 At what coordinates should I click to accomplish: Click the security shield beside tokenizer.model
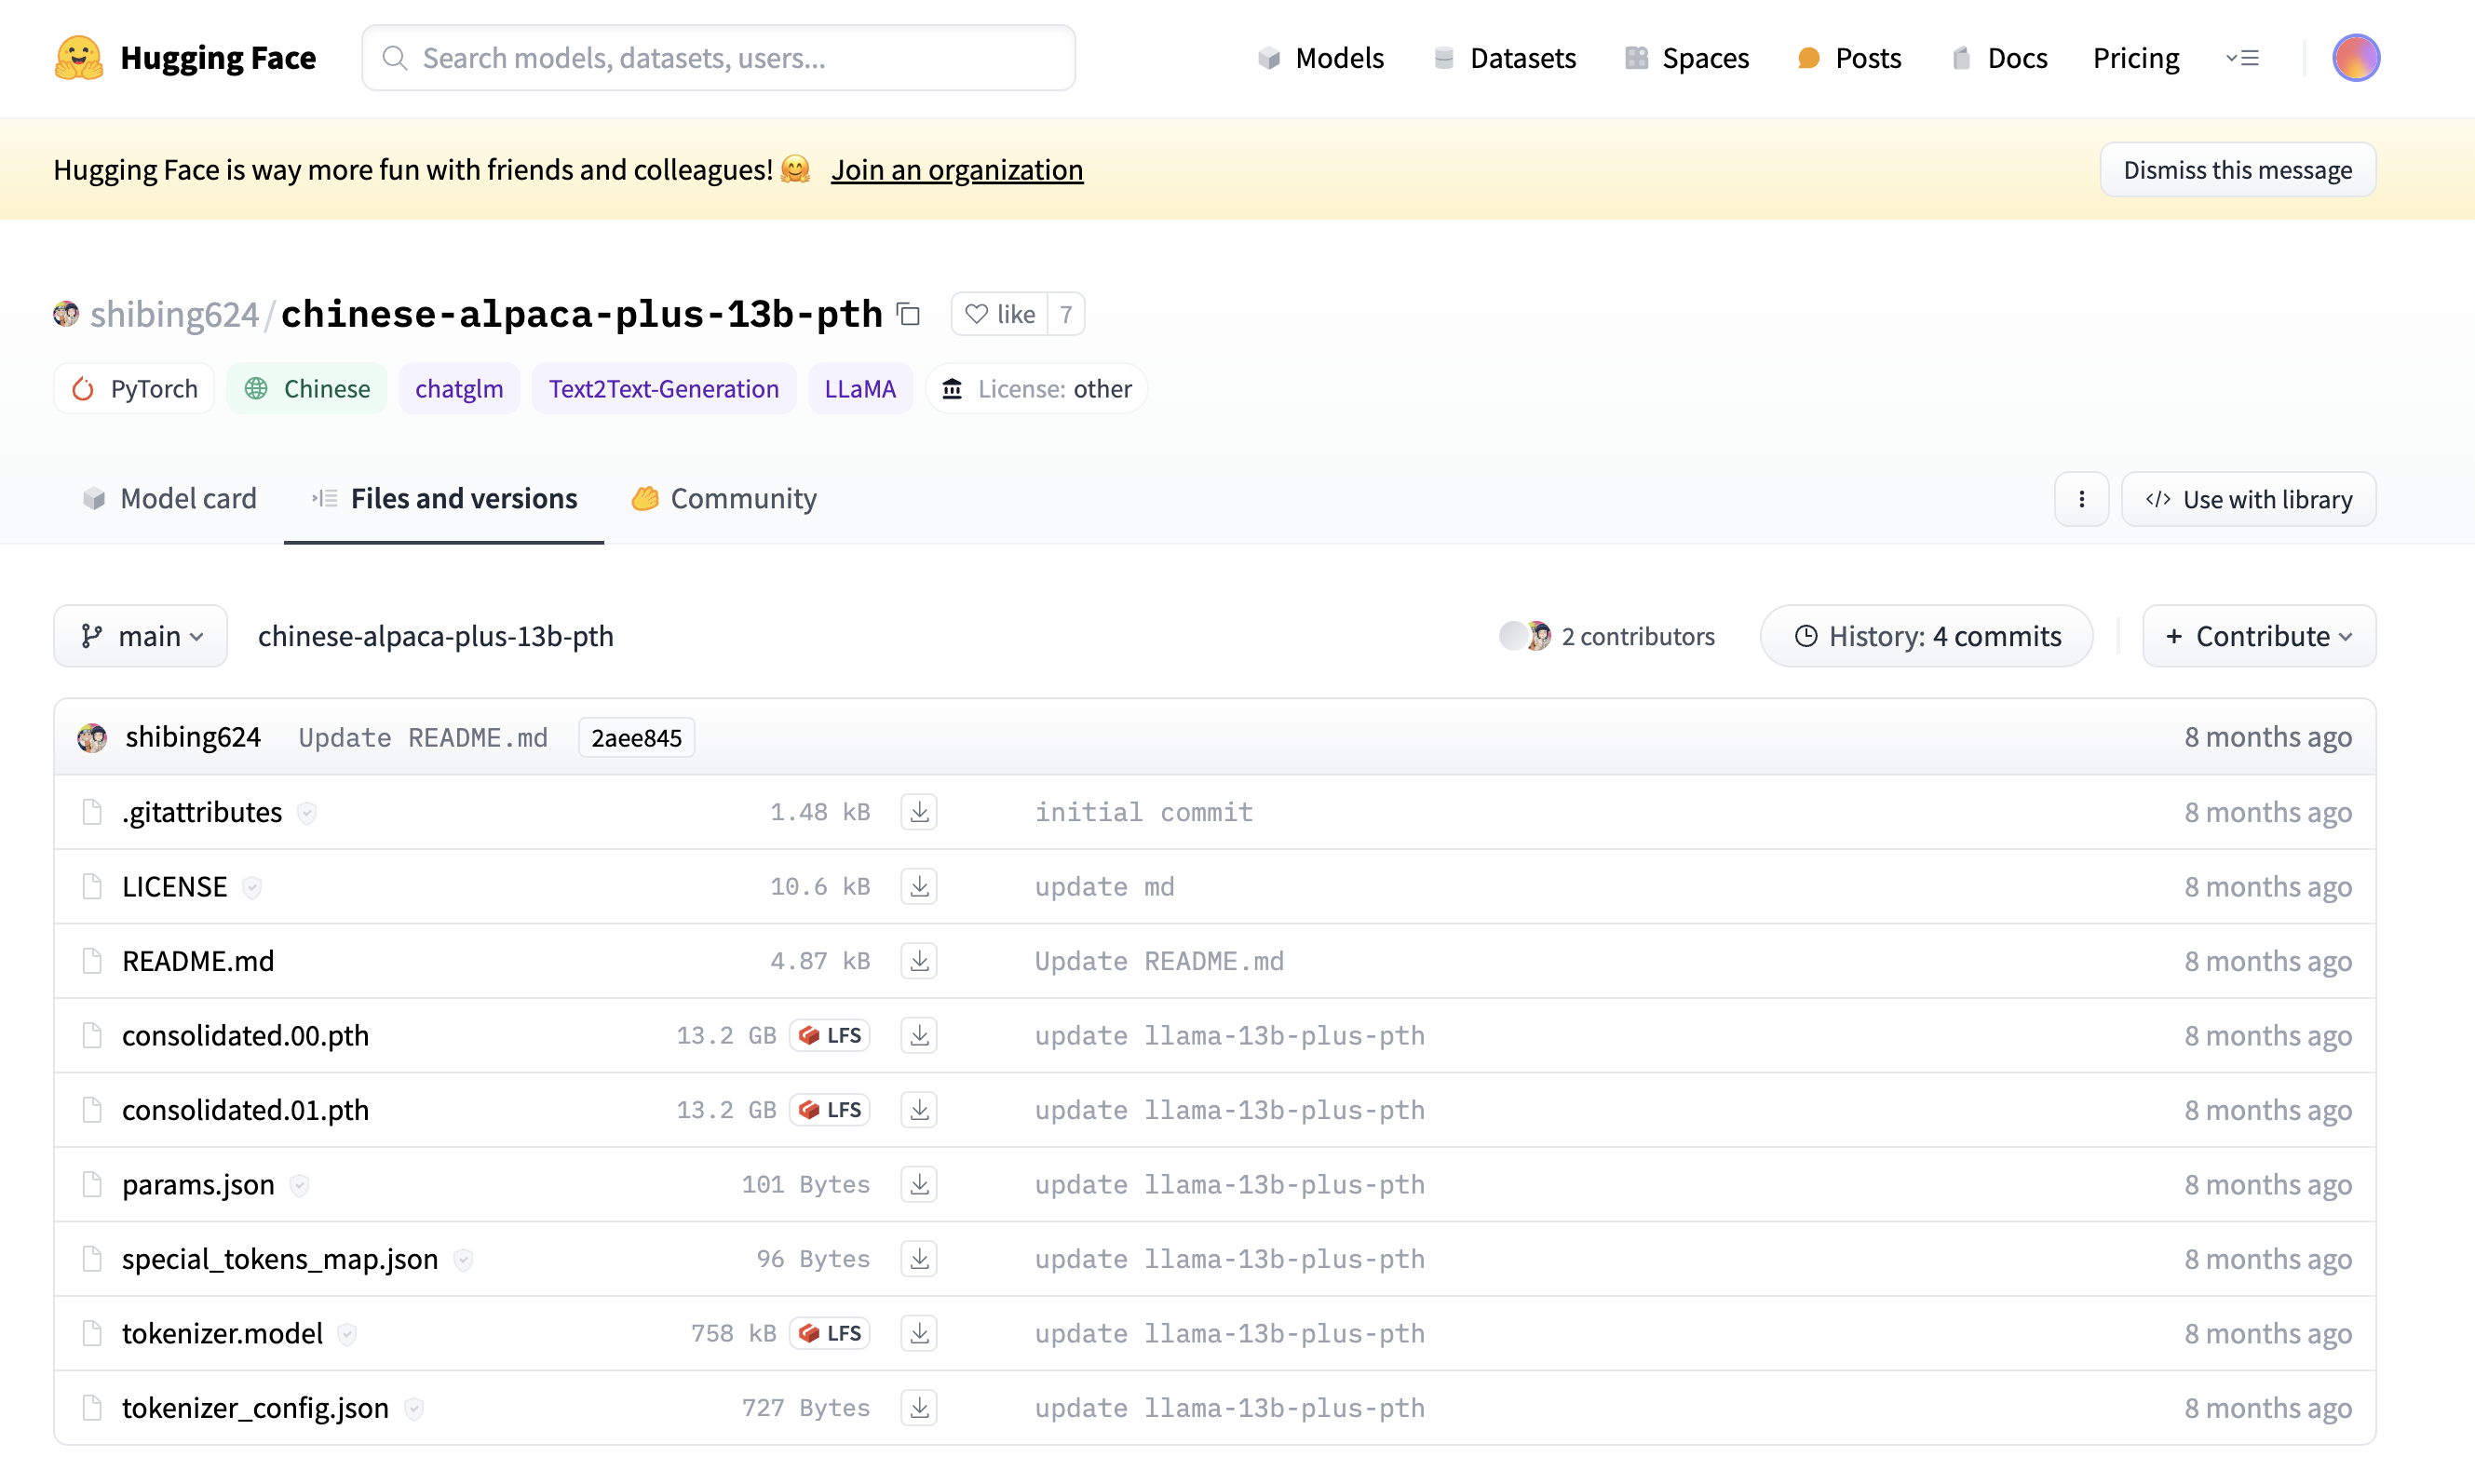click(x=347, y=1334)
